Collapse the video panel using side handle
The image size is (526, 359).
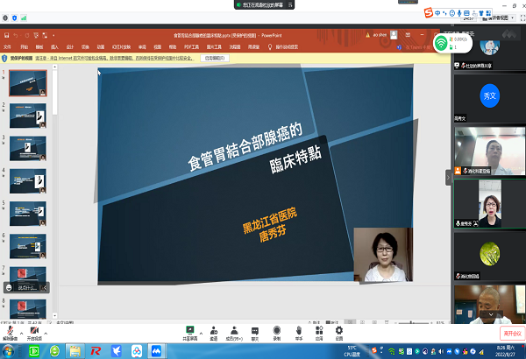[449, 177]
